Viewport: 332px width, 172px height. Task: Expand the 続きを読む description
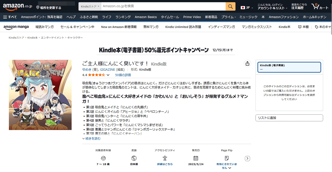point(92,138)
